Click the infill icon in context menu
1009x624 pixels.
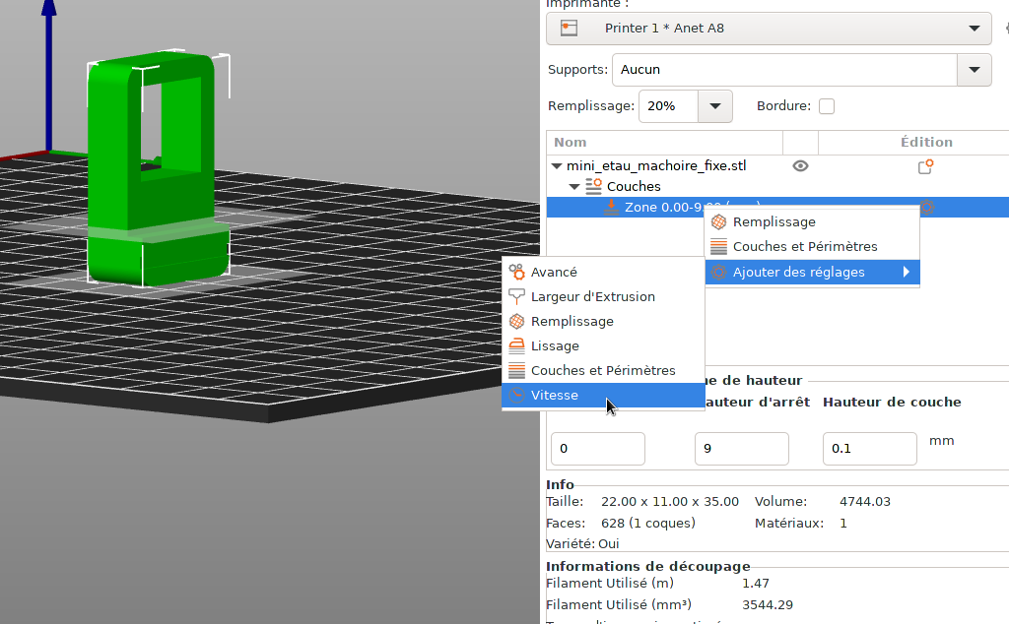718,222
